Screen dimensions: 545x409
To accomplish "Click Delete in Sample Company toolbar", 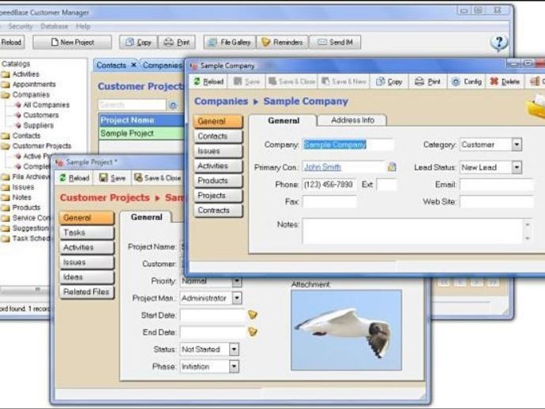I will coord(505,81).
